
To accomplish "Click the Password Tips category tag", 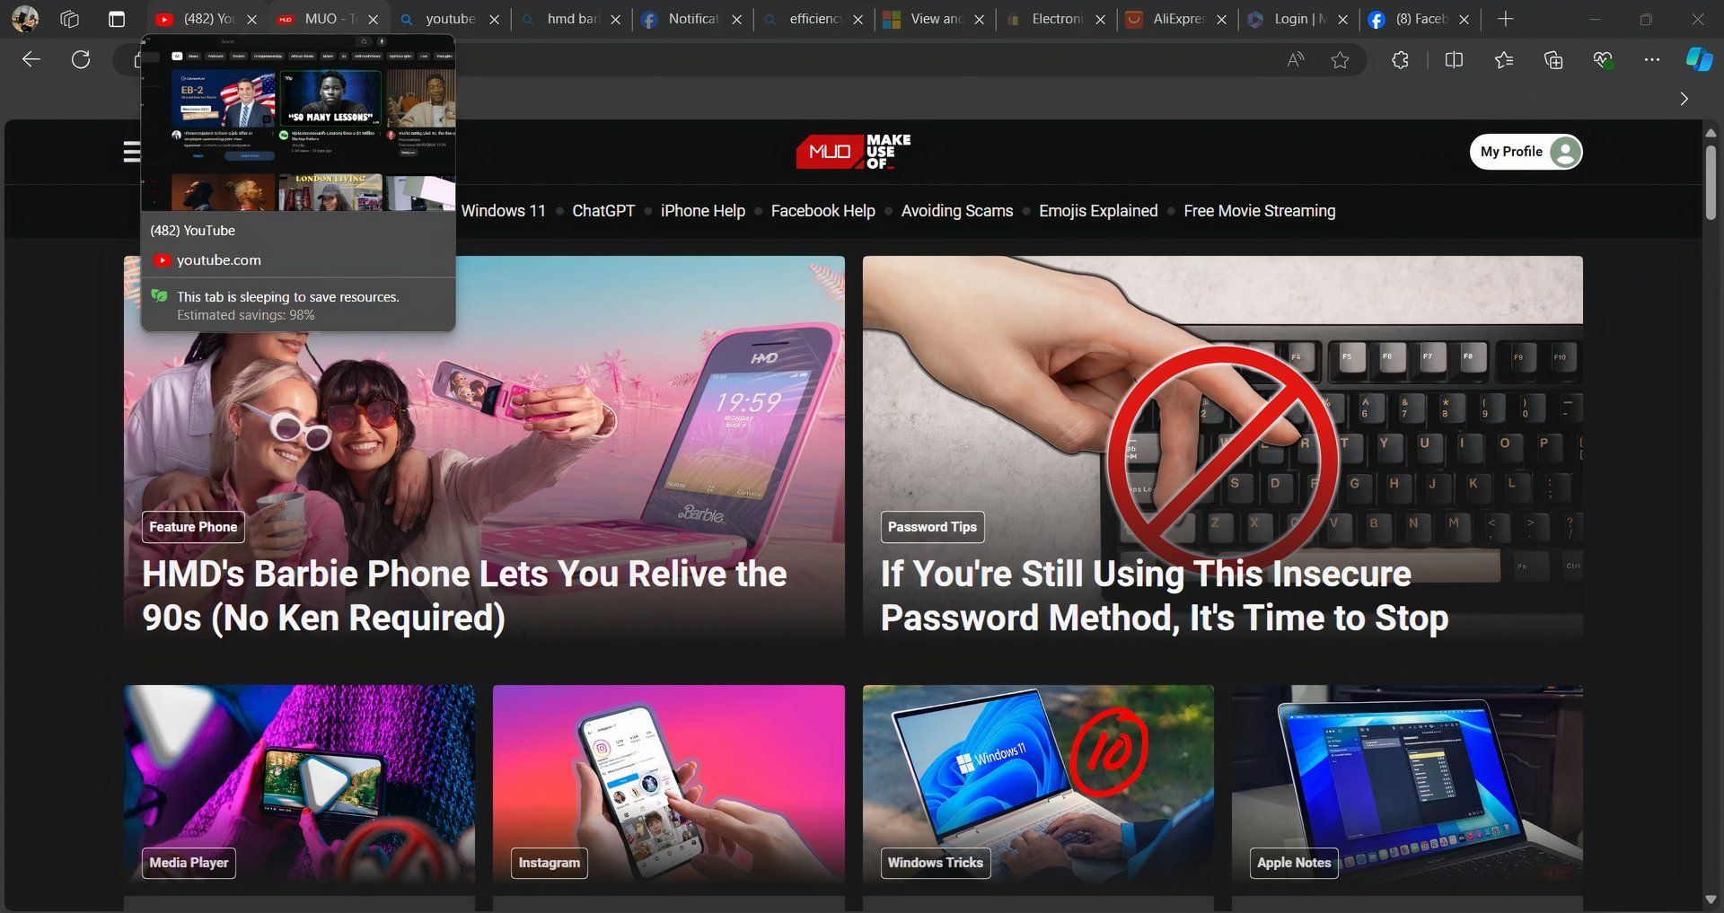I will coord(932,527).
